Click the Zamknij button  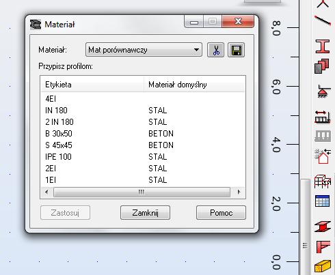pos(145,213)
